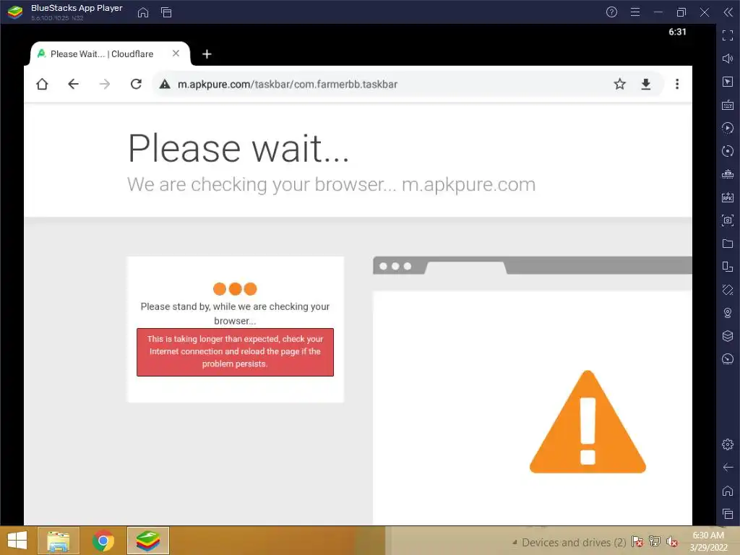
Task: Open the Windows Start button
Action: click(x=17, y=541)
